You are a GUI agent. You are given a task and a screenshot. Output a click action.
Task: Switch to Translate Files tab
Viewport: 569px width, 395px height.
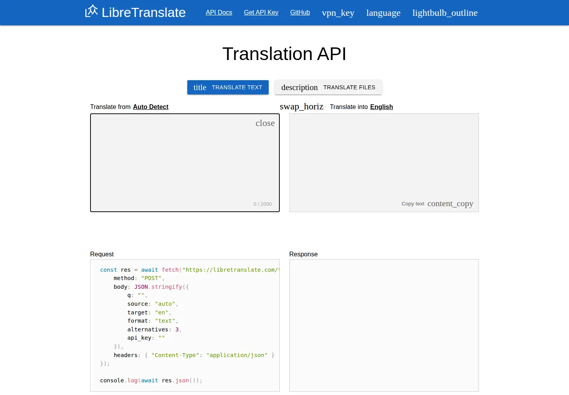pos(328,87)
